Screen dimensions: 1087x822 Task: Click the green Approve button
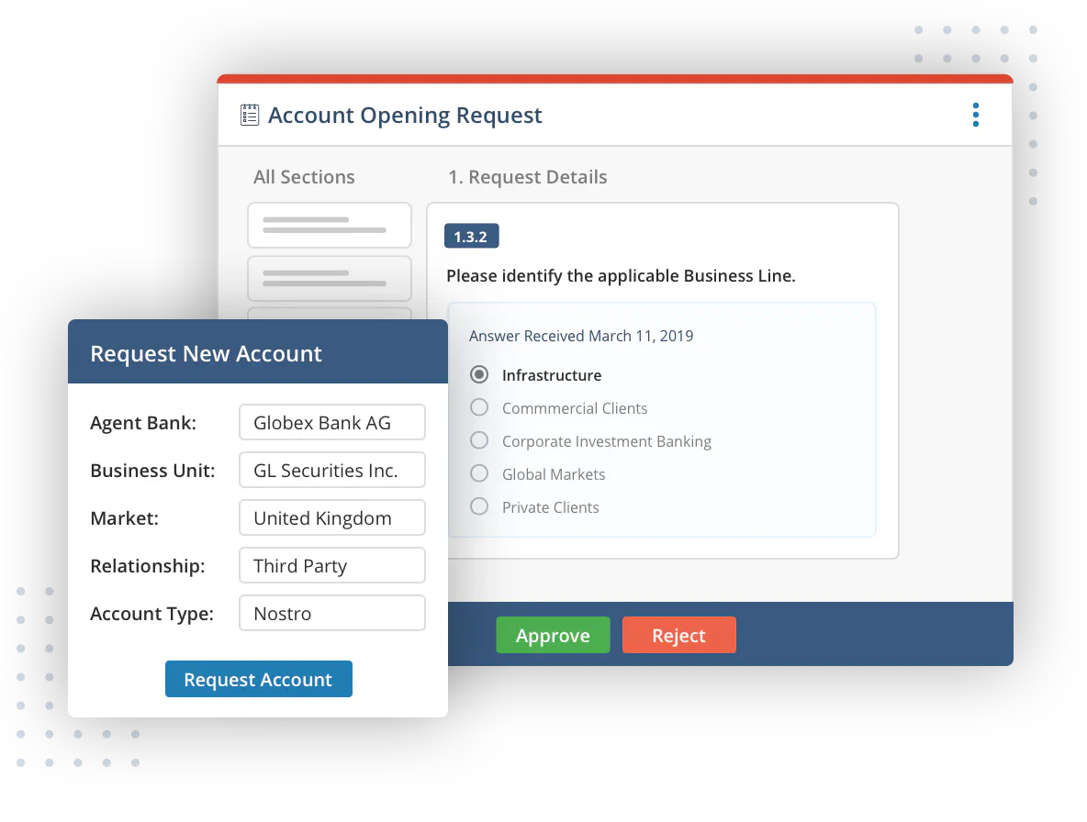(553, 635)
